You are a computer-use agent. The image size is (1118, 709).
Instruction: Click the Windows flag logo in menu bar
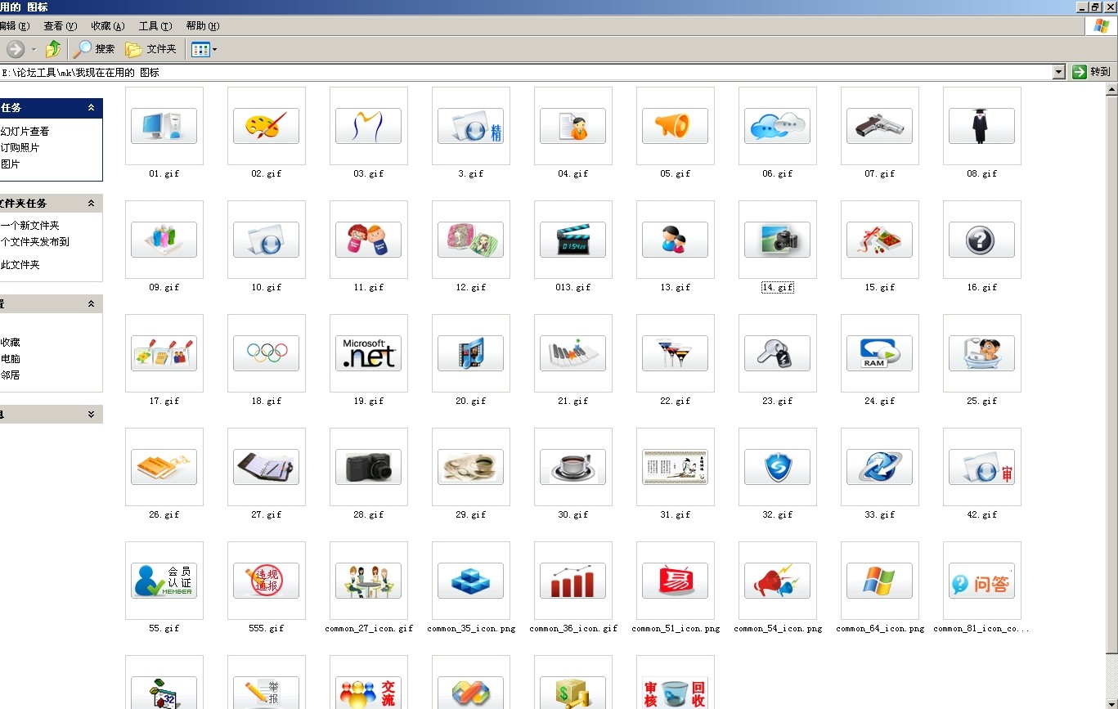[x=1102, y=26]
